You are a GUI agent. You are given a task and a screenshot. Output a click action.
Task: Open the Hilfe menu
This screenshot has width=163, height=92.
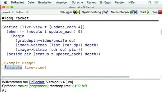131,2
